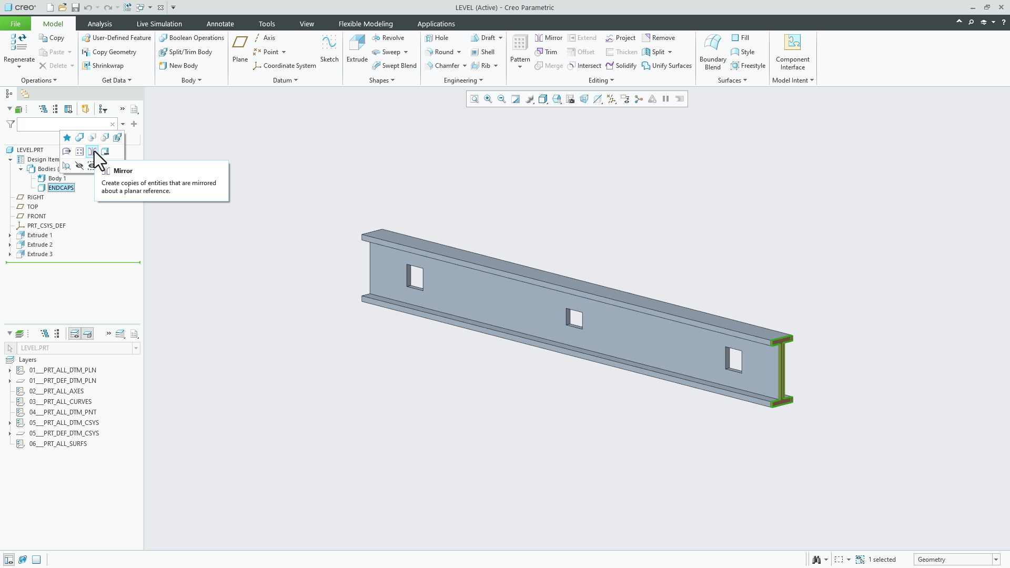Click the Shrinkwrap button

(103, 66)
